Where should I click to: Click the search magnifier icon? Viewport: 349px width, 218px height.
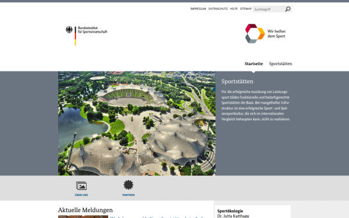(x=288, y=9)
